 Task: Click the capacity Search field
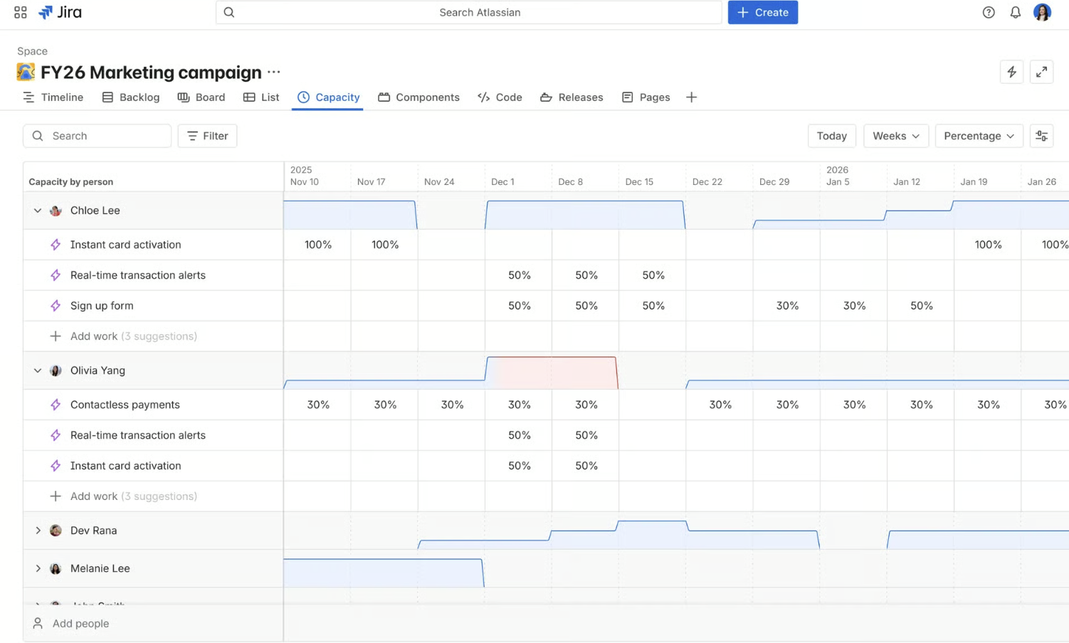(x=97, y=136)
